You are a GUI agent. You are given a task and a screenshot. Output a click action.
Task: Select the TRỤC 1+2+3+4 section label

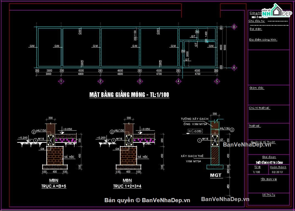127,186
